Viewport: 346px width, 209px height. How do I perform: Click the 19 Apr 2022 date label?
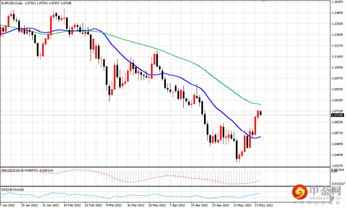[199, 205]
